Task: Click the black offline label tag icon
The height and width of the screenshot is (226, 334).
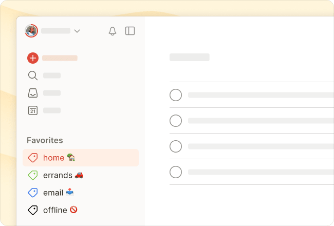Action: tap(33, 210)
